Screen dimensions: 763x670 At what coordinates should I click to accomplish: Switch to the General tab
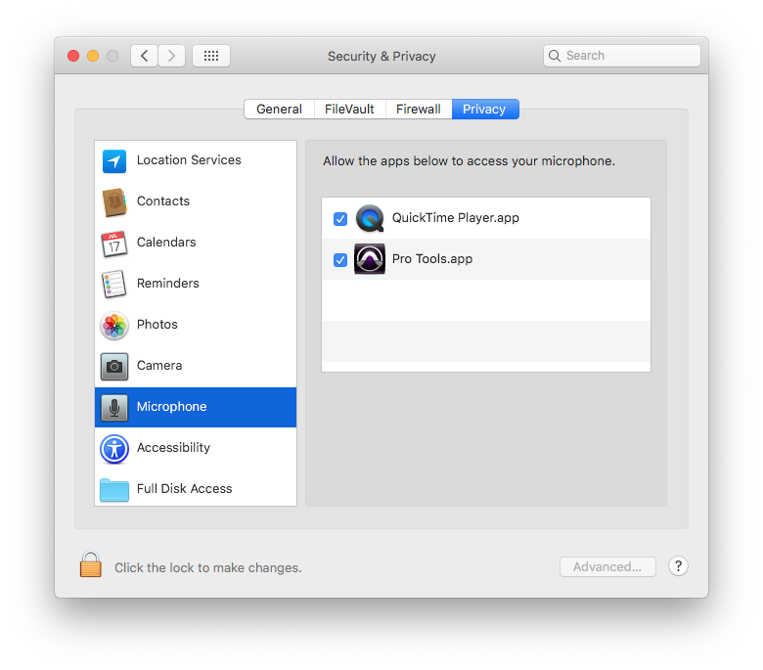[280, 109]
